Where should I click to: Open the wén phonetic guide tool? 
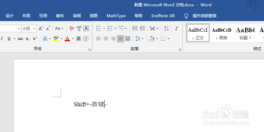79,28
